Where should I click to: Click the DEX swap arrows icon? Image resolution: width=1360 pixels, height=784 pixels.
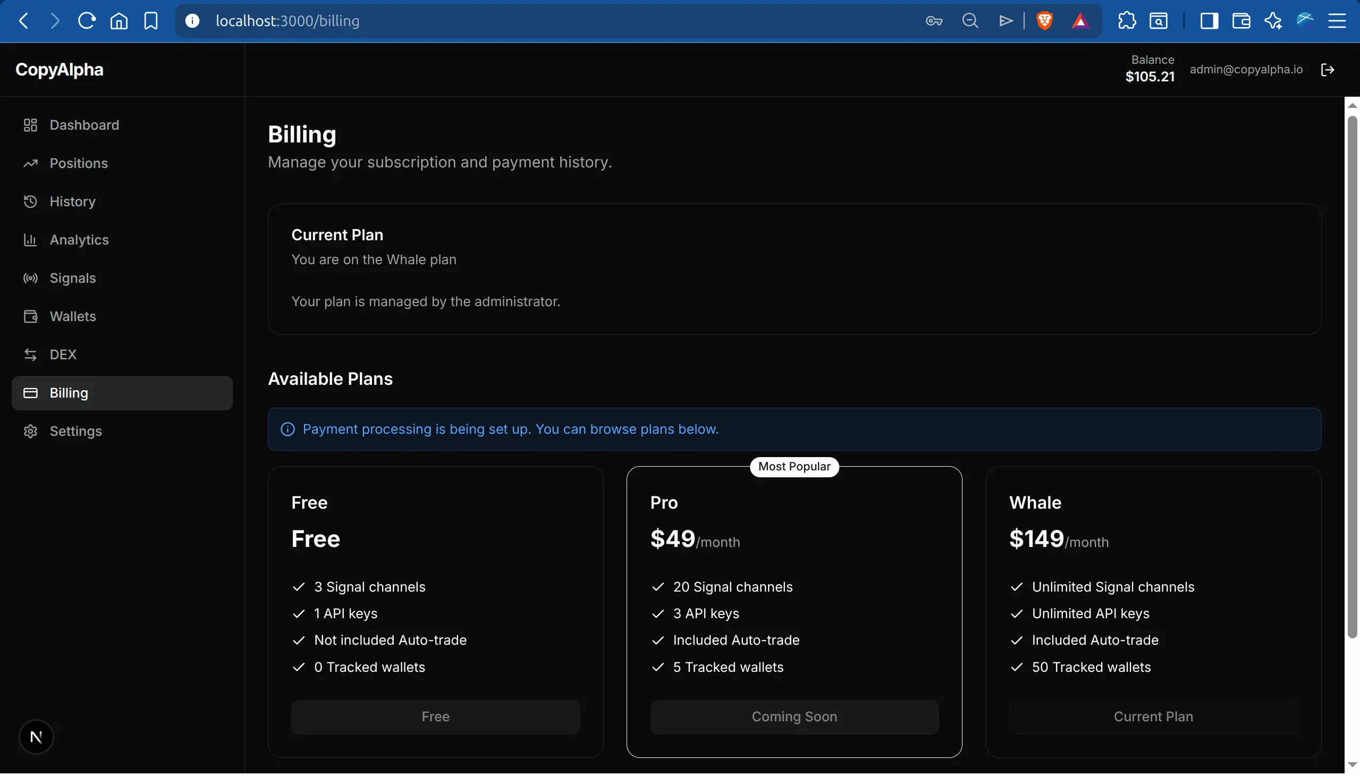pos(30,355)
